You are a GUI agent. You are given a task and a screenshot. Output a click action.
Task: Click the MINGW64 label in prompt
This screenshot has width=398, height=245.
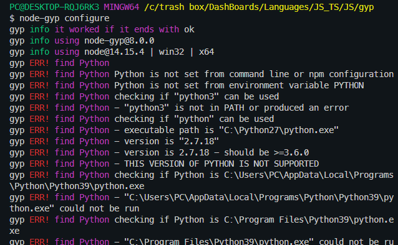click(121, 7)
